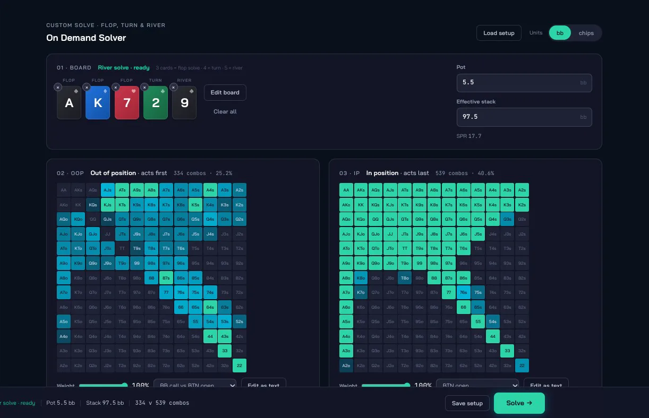
Task: Toggle JTs in the Out of position range
Action: point(122,234)
